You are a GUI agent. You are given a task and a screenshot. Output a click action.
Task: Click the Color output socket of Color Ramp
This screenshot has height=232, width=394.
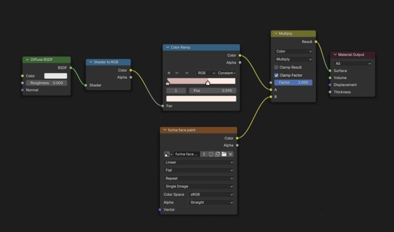[x=240, y=55]
